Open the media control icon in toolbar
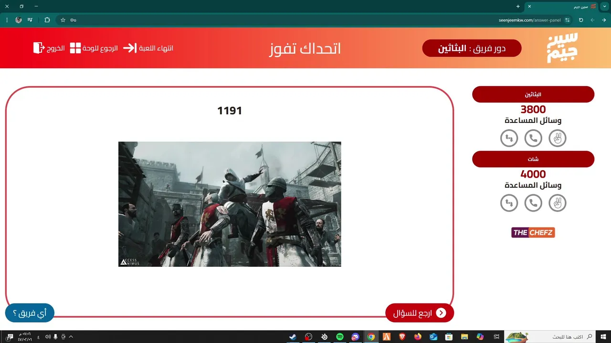The image size is (611, 343). (x=30, y=20)
